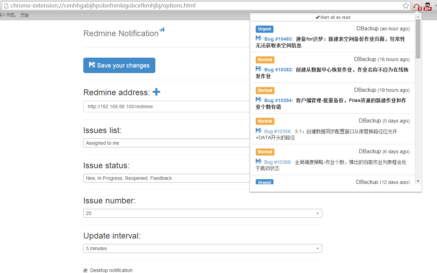The width and height of the screenshot is (437, 273).
Task: Open Bug #10254 link
Action: click(x=279, y=100)
